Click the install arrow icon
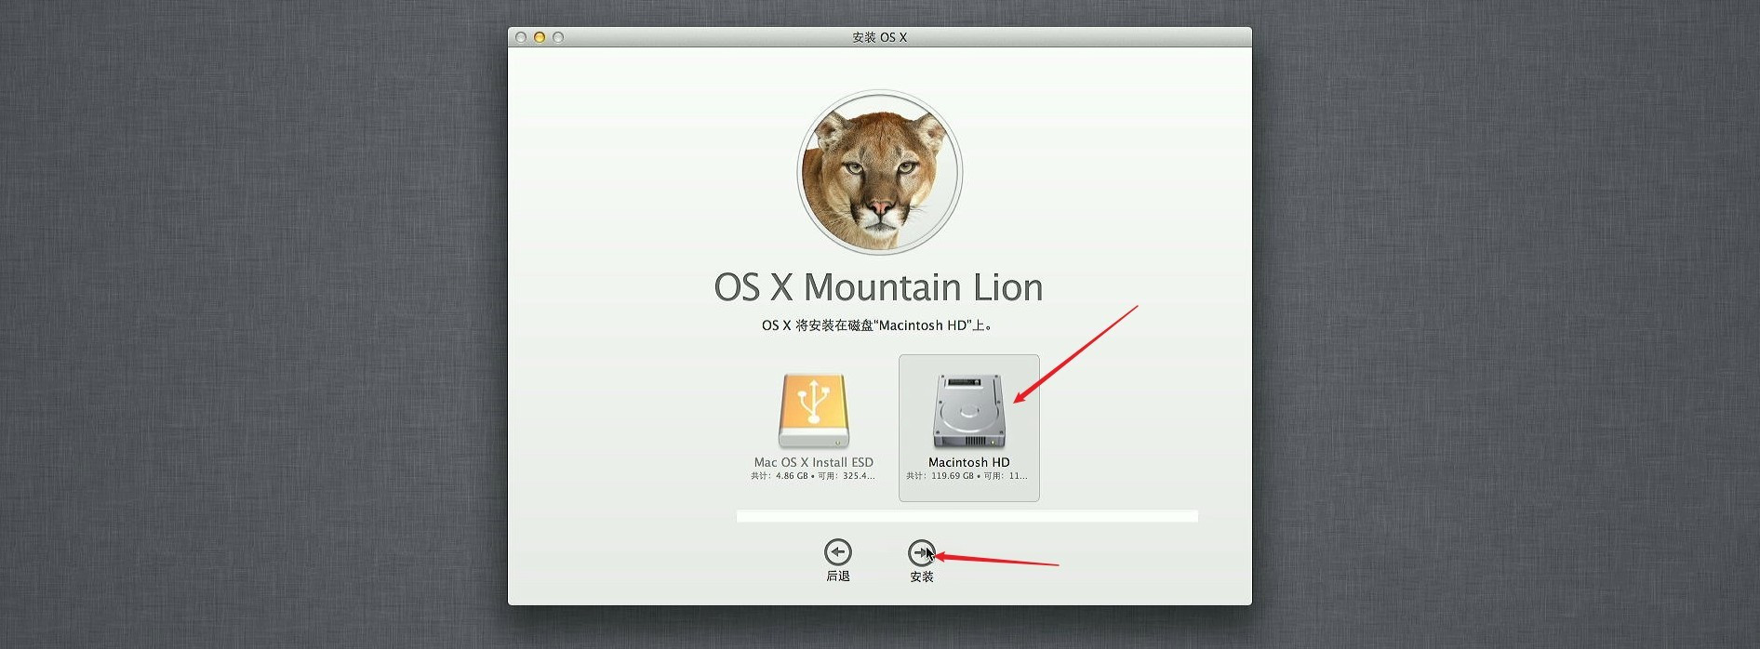The width and height of the screenshot is (1760, 649). coord(921,552)
